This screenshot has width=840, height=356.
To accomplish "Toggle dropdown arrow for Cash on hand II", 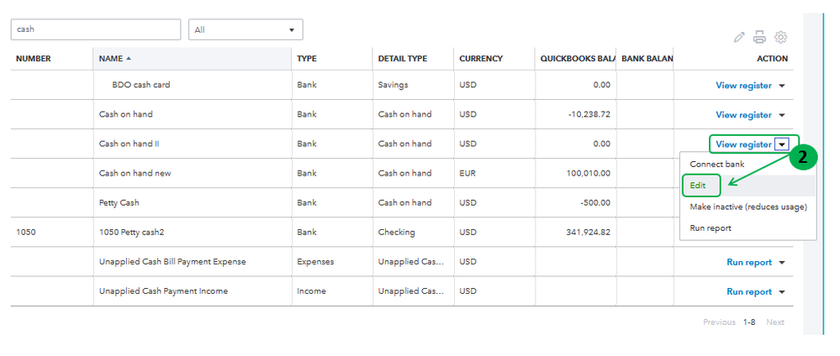I will pyautogui.click(x=782, y=144).
